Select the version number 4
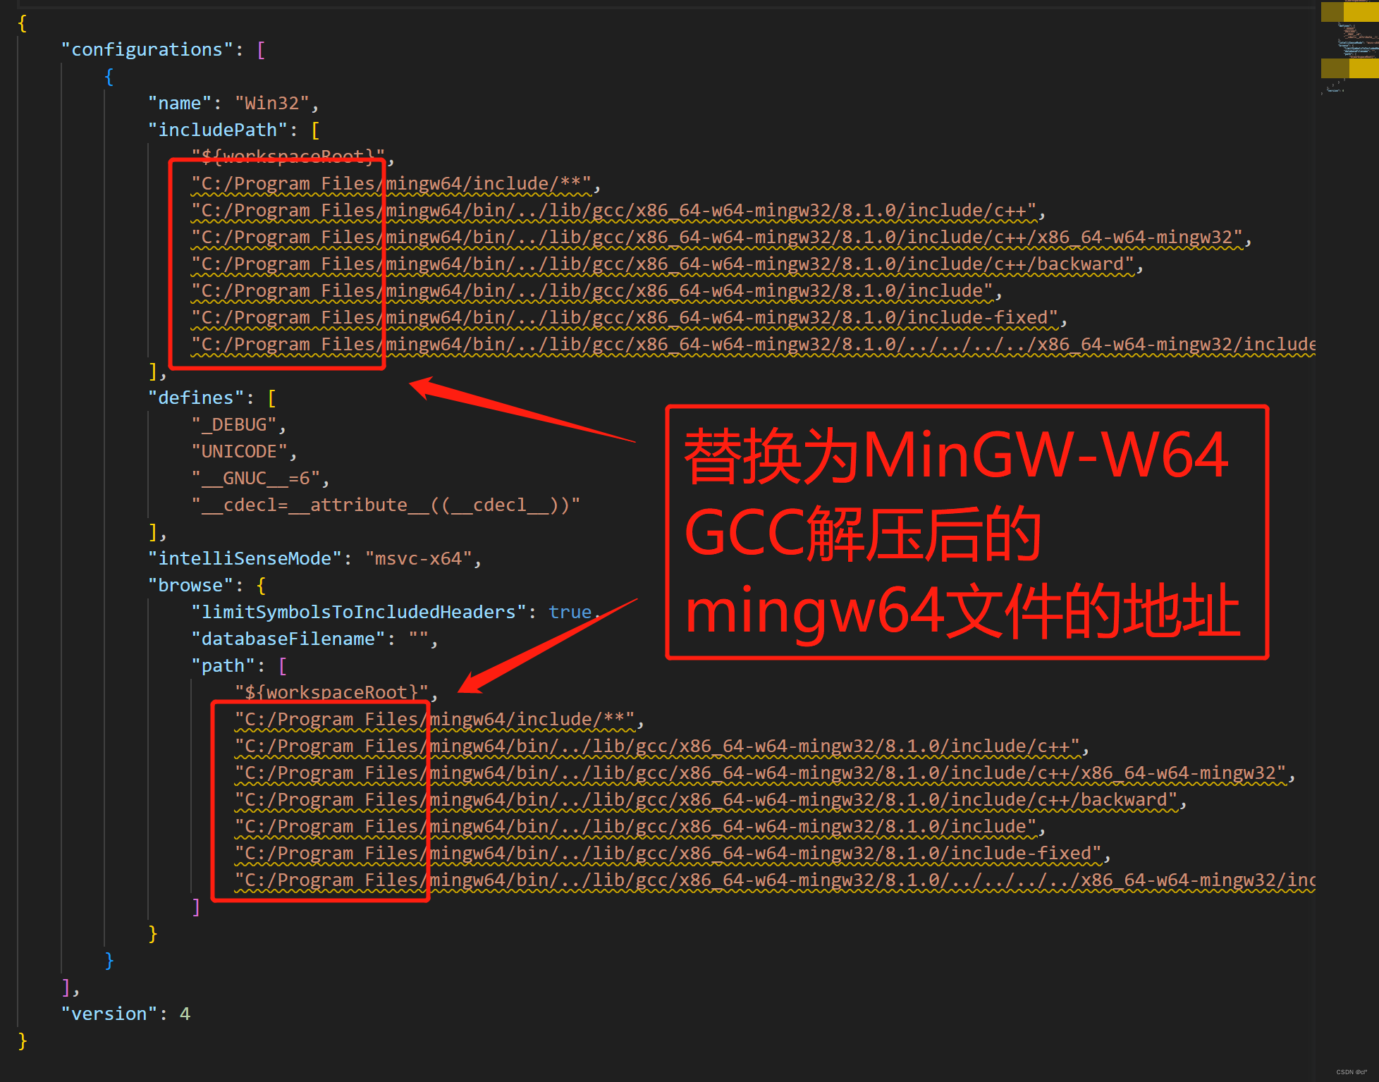The width and height of the screenshot is (1379, 1082). click(185, 1014)
